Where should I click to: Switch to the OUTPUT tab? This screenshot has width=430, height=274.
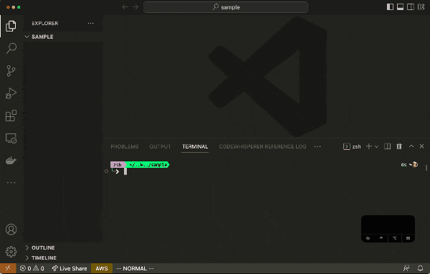(160, 146)
